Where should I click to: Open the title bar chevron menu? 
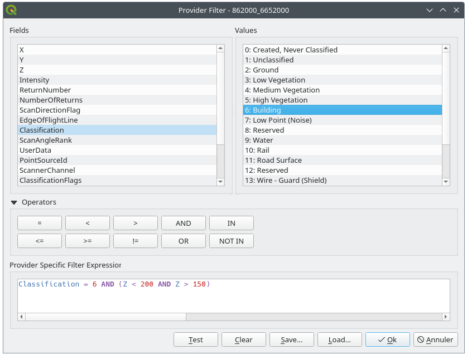coord(430,10)
